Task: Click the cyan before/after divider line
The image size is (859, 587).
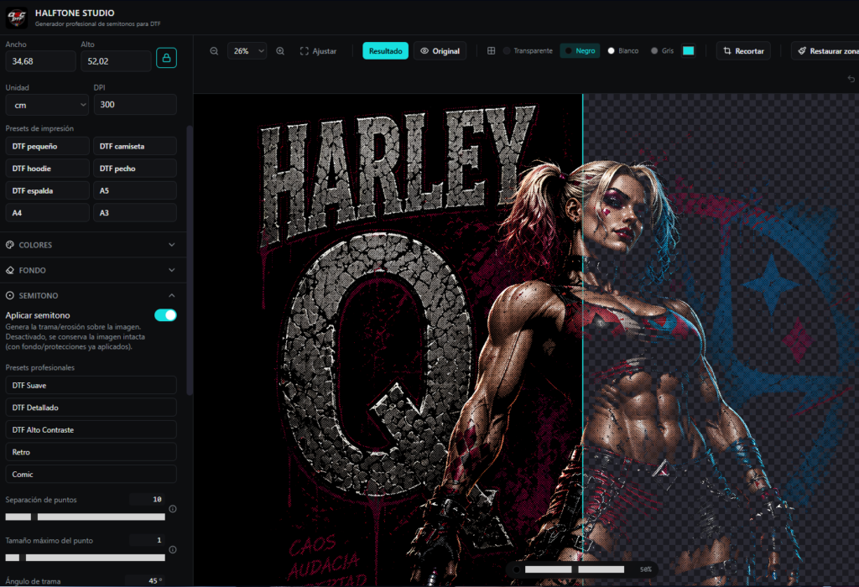Action: 582,340
